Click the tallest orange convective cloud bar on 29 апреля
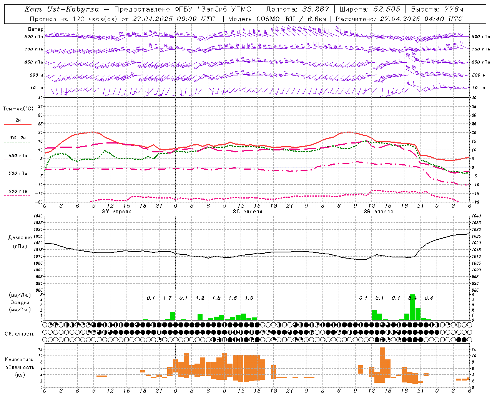Screen dimensions: 492x394 382,365
